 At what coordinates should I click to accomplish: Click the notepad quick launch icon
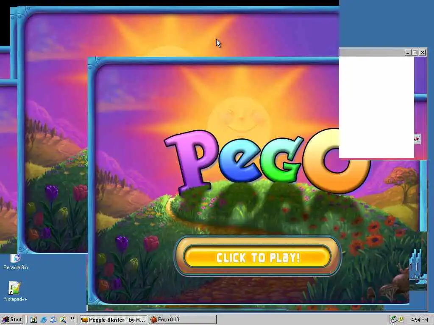coord(34,320)
